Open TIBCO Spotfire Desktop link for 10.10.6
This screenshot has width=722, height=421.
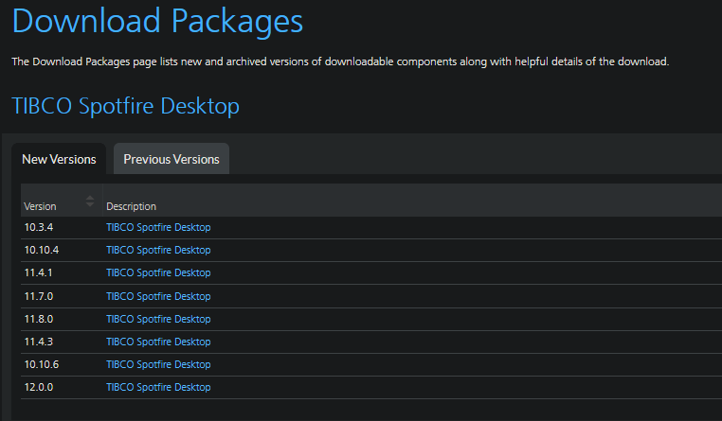(x=158, y=364)
